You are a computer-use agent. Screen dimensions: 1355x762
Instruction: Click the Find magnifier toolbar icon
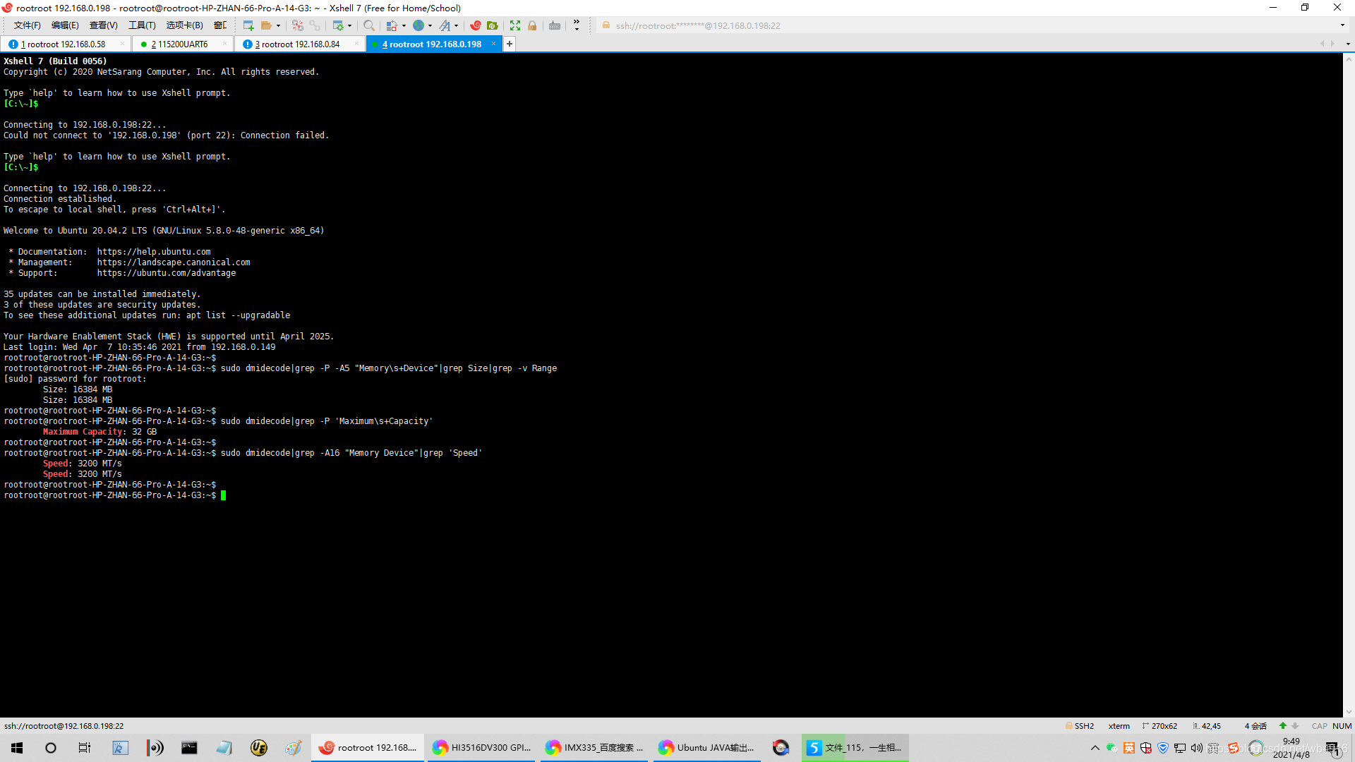[x=368, y=25]
